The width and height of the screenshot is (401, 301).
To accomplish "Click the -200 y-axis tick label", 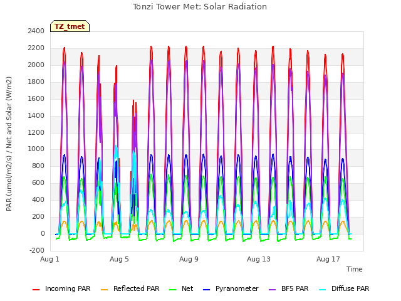I will (37, 251).
